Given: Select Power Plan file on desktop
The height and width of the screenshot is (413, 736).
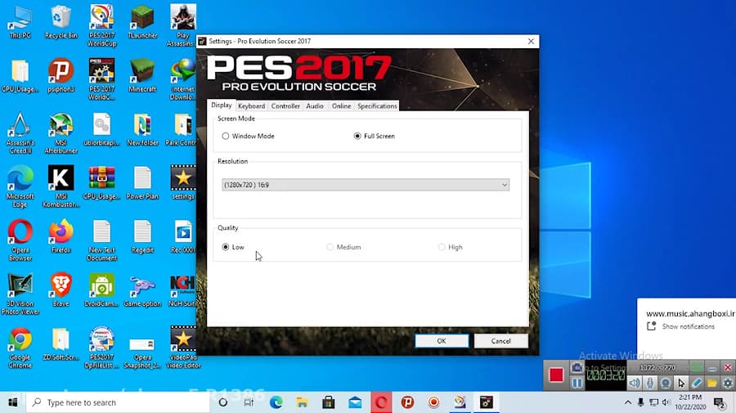Looking at the screenshot, I should [142, 183].
